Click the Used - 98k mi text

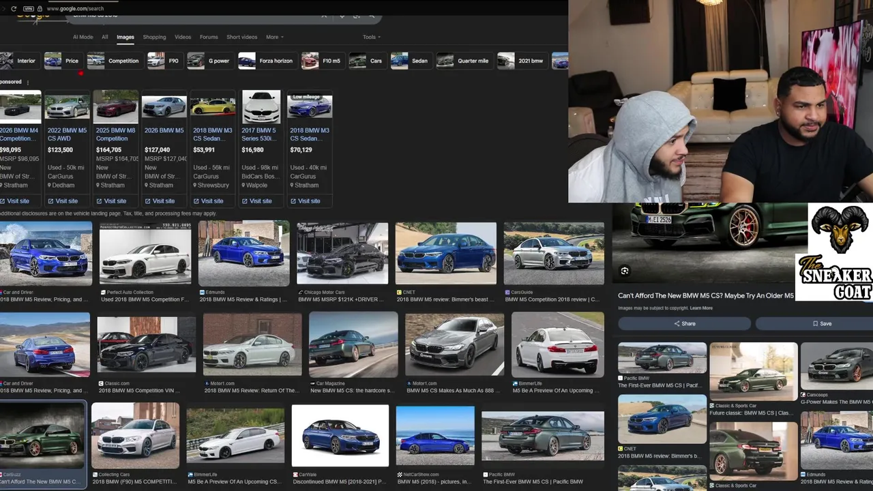coord(260,168)
